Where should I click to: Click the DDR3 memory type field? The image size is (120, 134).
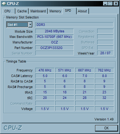[x=74, y=25]
